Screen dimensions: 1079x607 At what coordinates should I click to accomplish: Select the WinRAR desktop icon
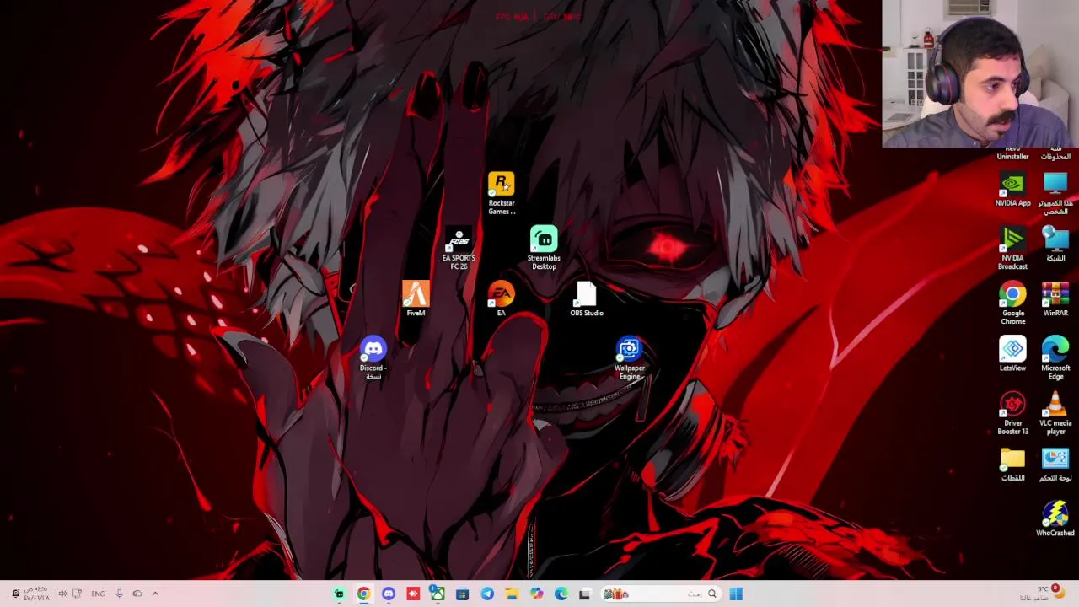pyautogui.click(x=1055, y=299)
